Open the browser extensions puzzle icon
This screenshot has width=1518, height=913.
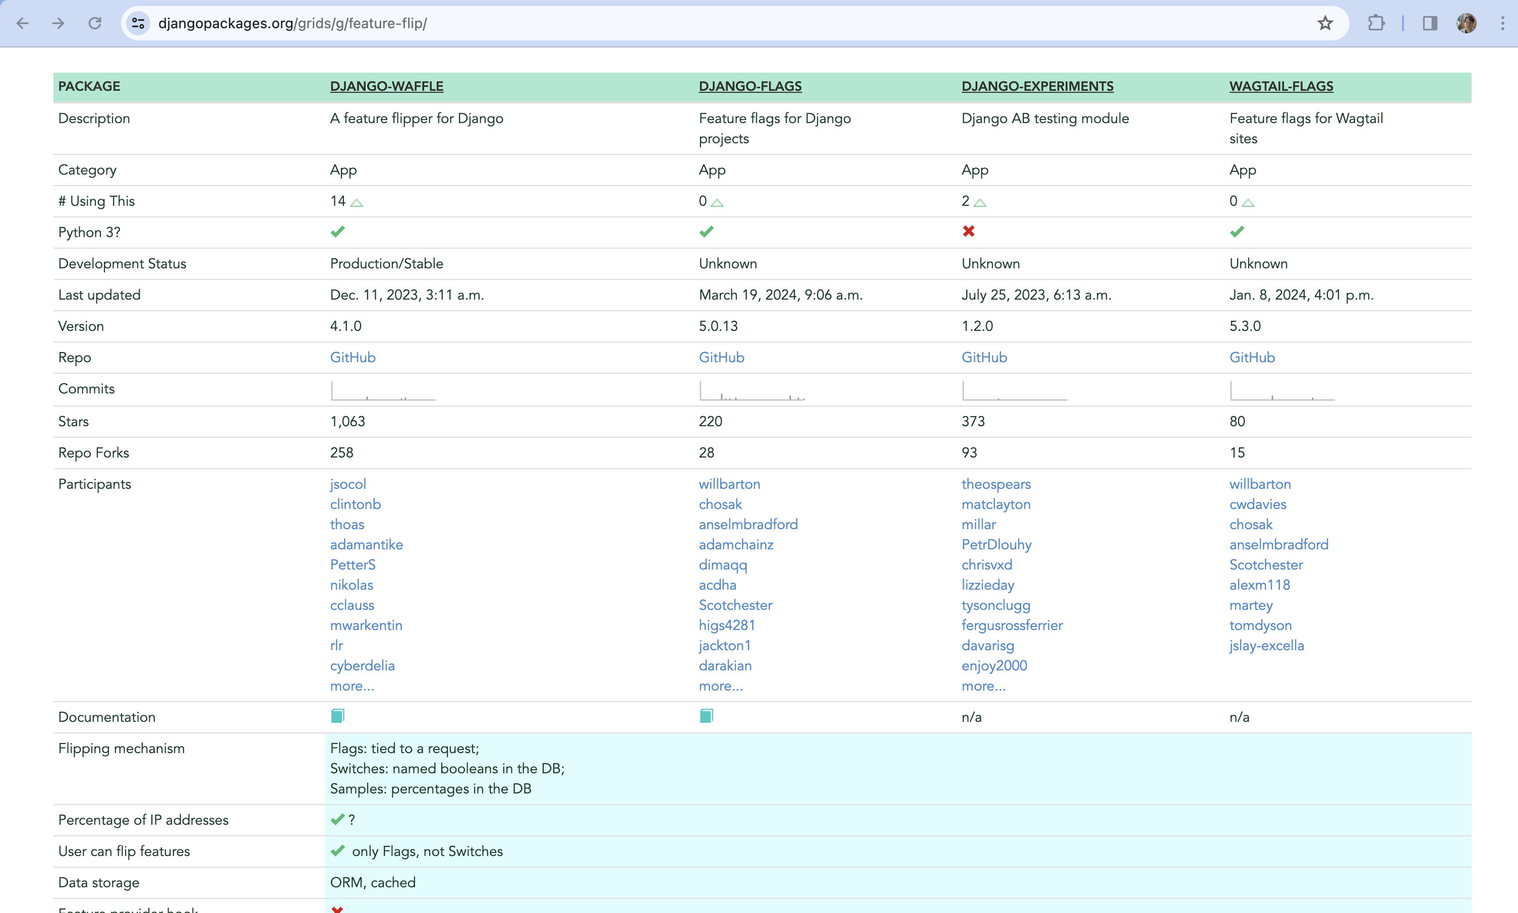pyautogui.click(x=1376, y=23)
